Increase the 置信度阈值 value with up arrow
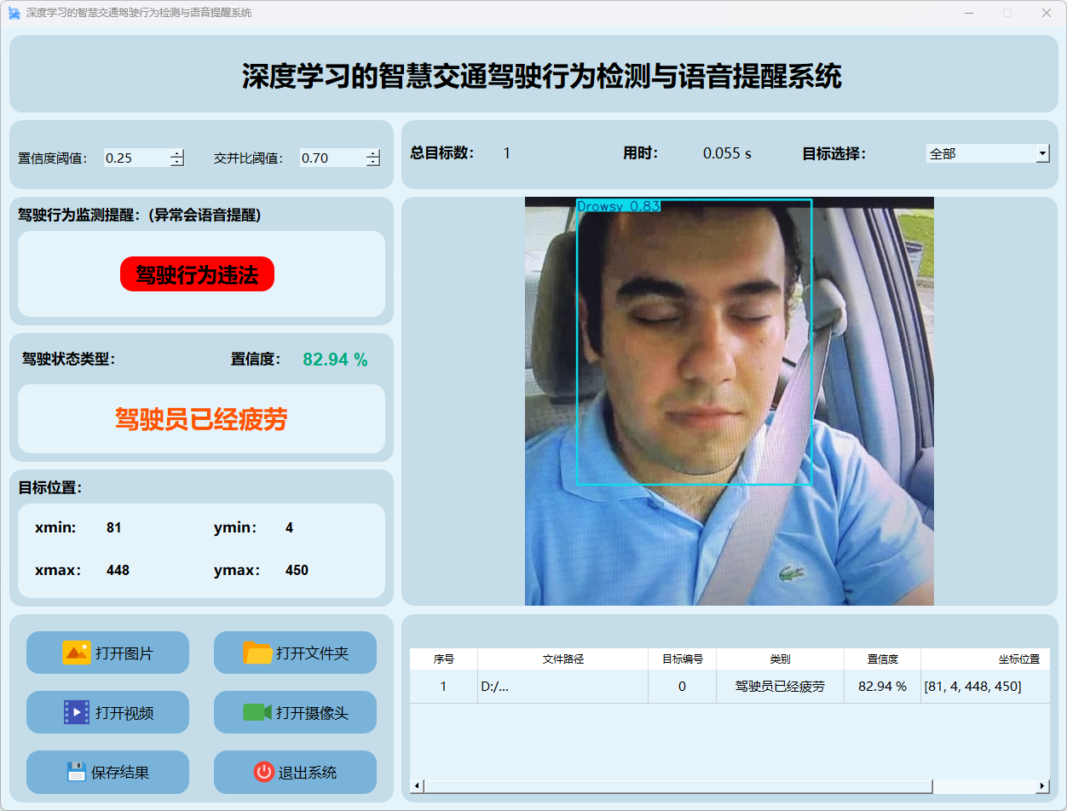 (x=176, y=153)
